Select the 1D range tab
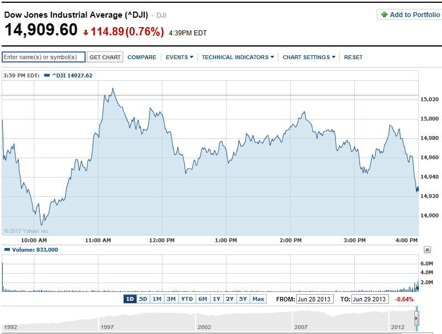Screen dimensions: 442x334 tap(130, 299)
